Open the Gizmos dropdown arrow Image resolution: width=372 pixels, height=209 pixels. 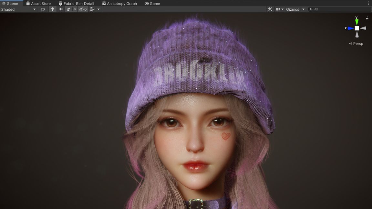click(303, 9)
